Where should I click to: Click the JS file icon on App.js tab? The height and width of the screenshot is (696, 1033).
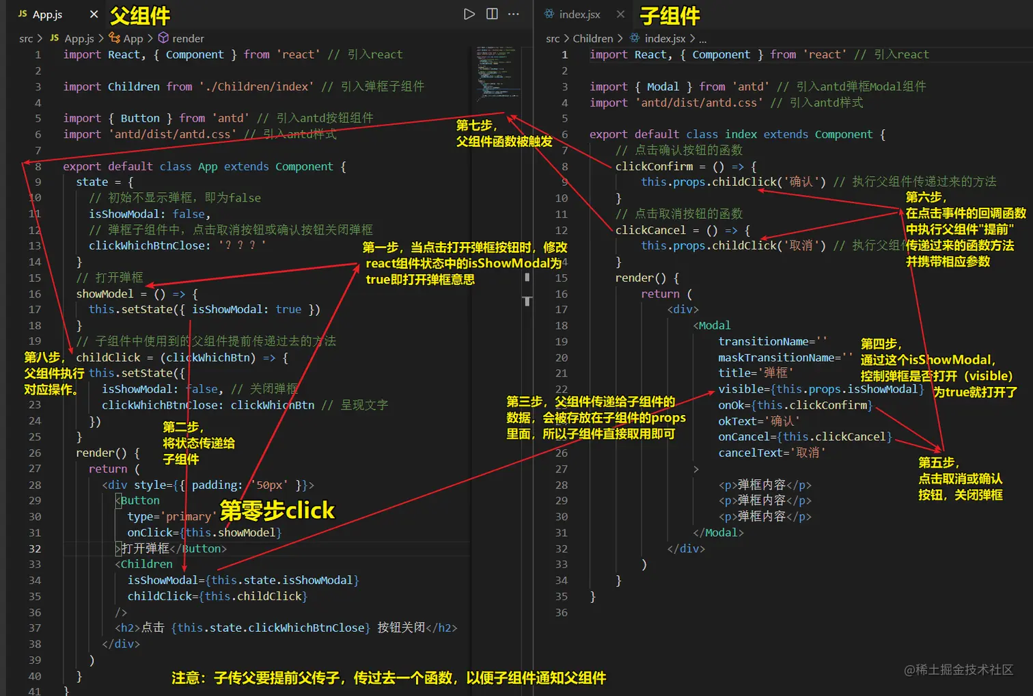coord(23,14)
